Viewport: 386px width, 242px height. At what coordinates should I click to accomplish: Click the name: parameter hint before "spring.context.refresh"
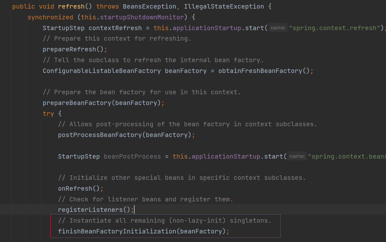(278, 28)
